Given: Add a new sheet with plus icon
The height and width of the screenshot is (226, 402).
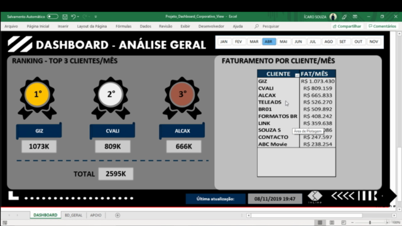Looking at the screenshot, I should click(x=117, y=215).
